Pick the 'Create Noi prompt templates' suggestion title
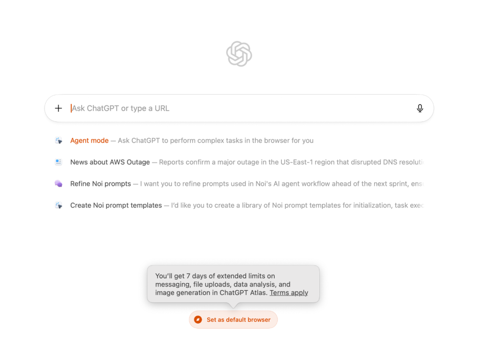Screen dimensions: 477x340 tap(116, 205)
